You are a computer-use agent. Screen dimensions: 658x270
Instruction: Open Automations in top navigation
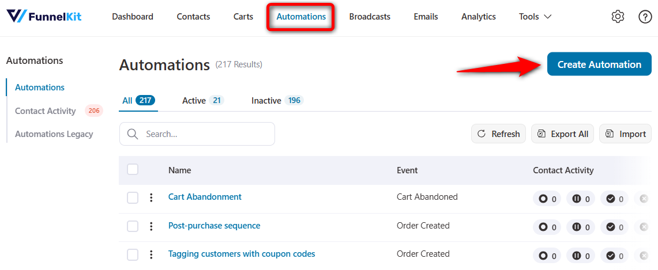[301, 17]
